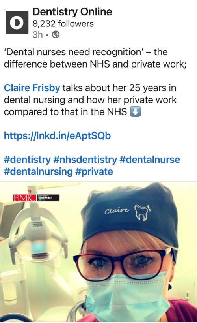Click the FMC logo on the photo
Image resolution: width=197 pixels, height=323 pixels.
25,198
